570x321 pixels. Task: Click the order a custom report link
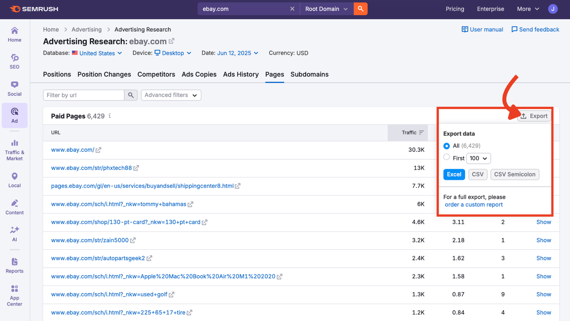click(x=473, y=204)
